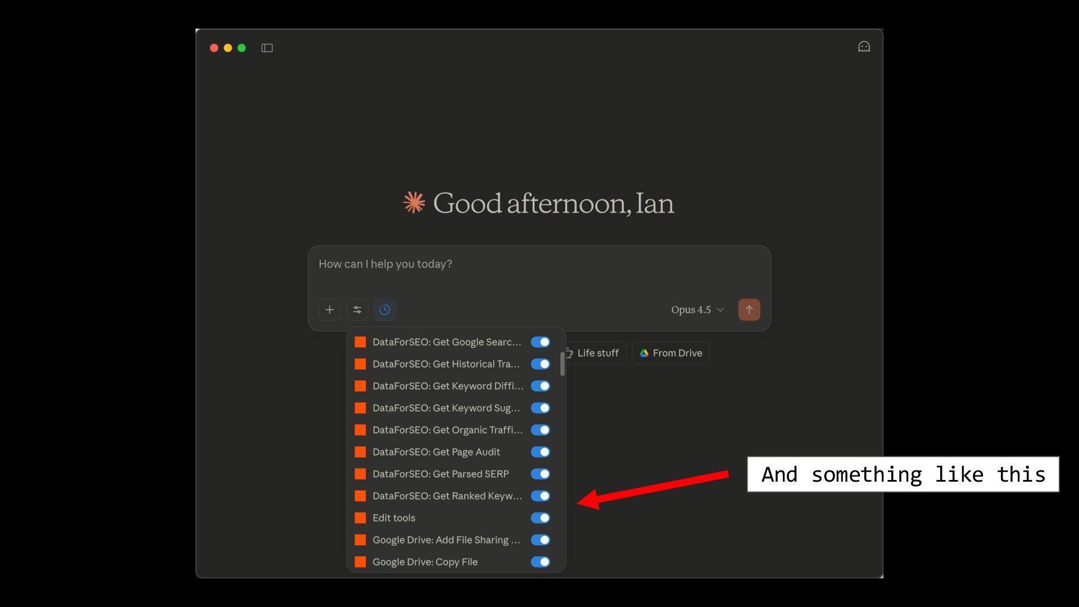1079x607 pixels.
Task: Click the orange starburst Claude logo
Action: (x=414, y=203)
